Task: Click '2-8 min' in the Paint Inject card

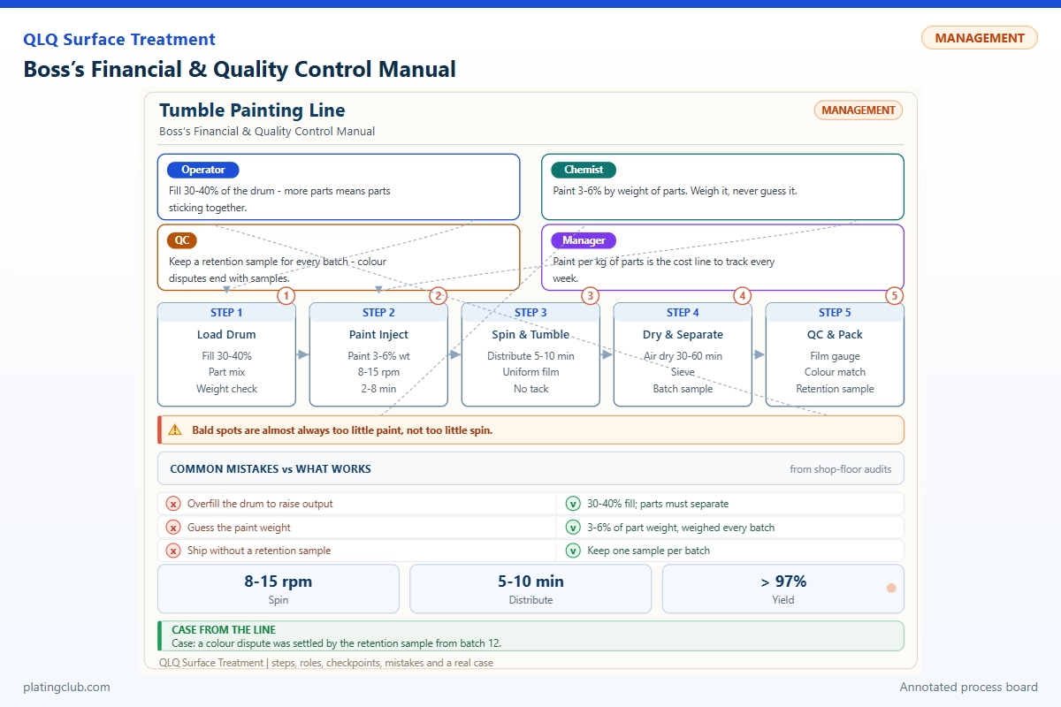Action: click(x=378, y=389)
